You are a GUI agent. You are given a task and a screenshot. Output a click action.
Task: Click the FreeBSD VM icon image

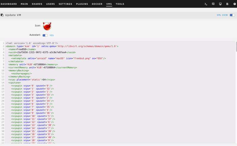coord(47,26)
